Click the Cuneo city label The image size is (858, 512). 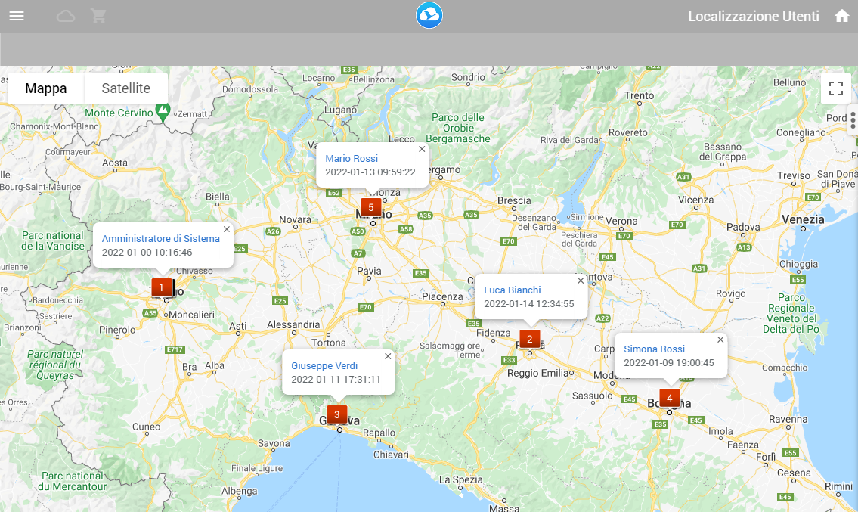[146, 427]
